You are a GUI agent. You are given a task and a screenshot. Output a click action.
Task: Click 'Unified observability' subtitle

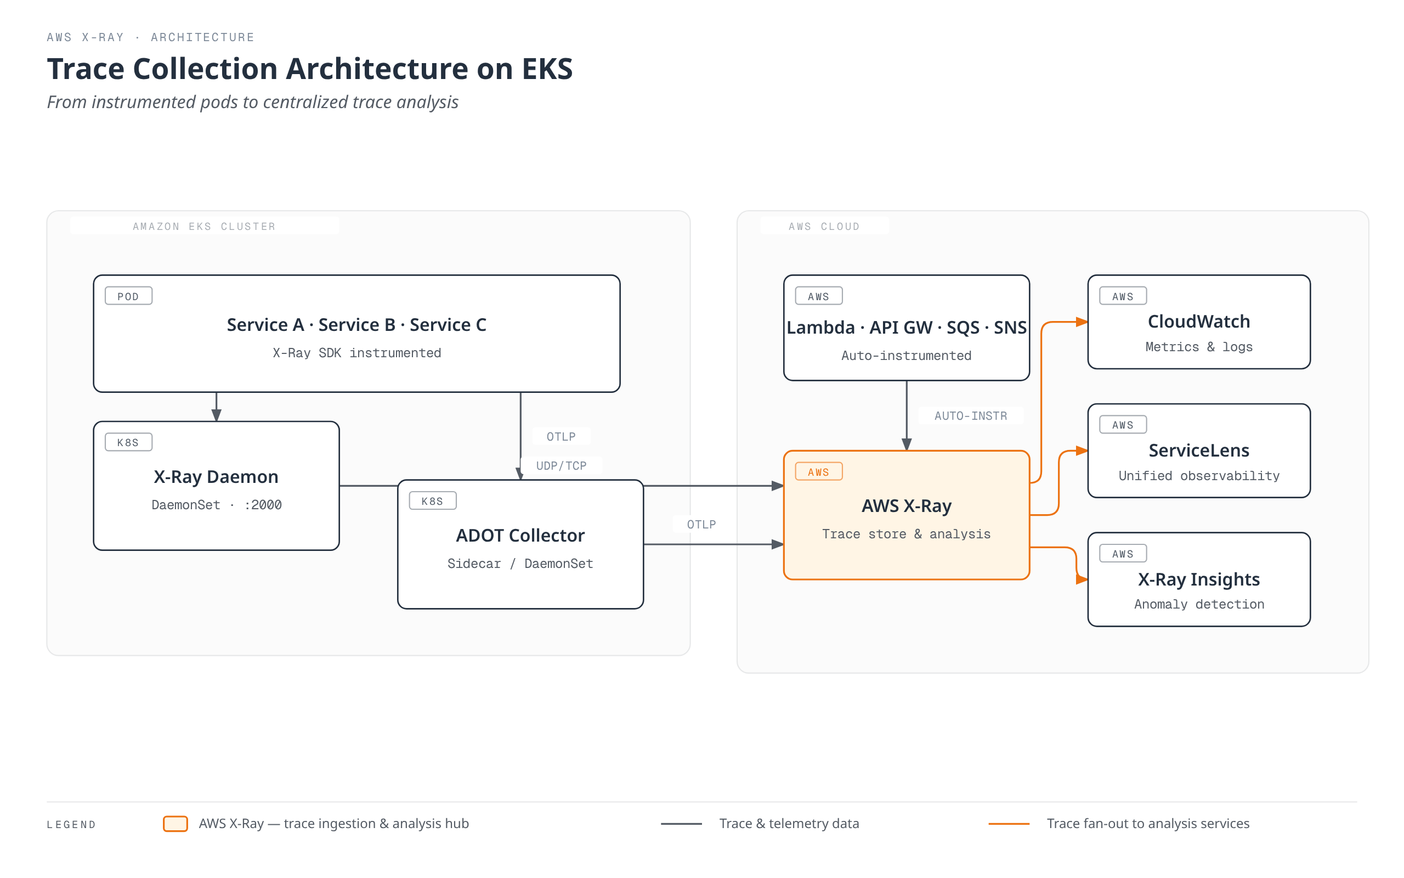(x=1199, y=476)
